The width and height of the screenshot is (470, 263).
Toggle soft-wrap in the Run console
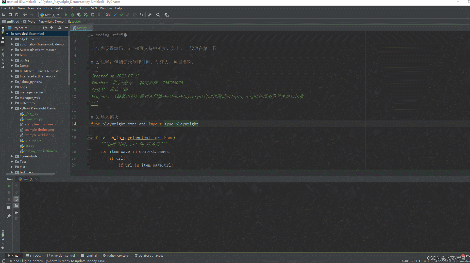16,199
